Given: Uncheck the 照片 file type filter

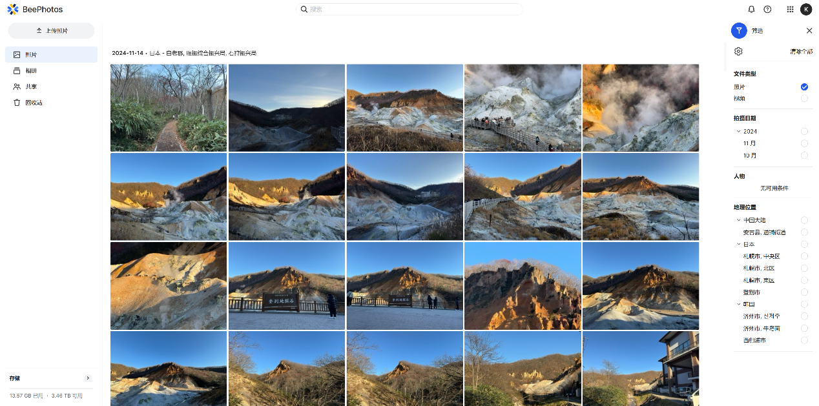Looking at the screenshot, I should tap(804, 86).
